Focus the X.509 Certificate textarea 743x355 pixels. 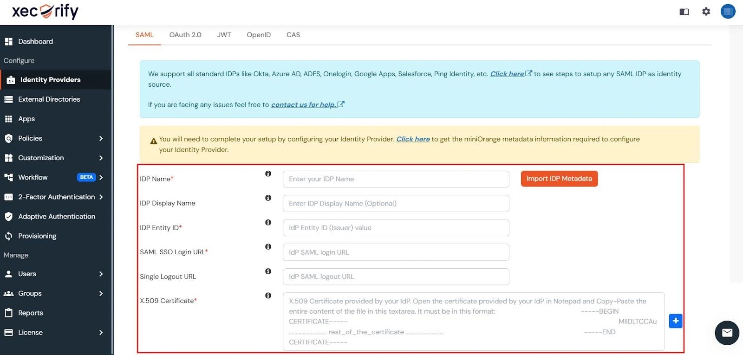click(x=474, y=322)
